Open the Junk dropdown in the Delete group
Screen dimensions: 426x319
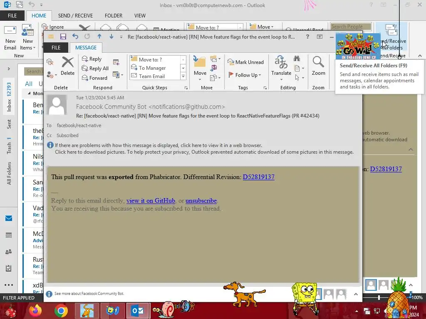point(51,75)
